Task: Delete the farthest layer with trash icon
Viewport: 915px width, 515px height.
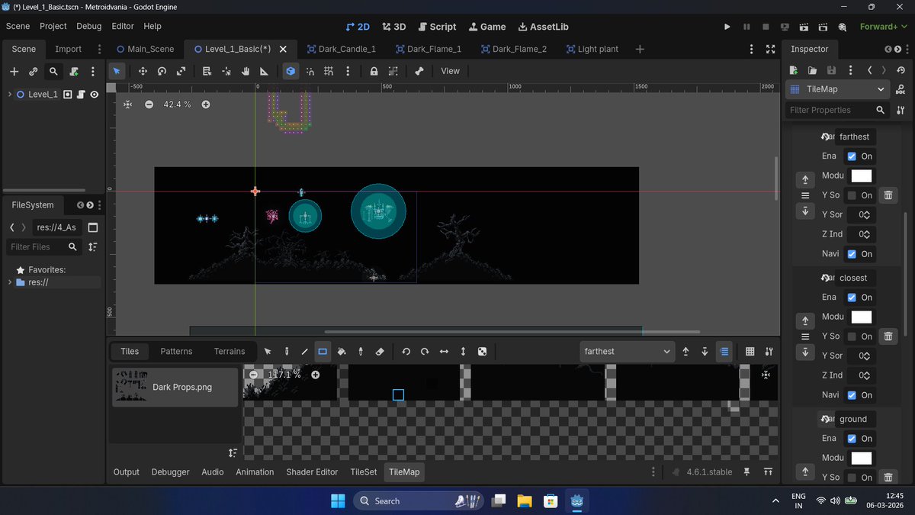Action: (x=888, y=195)
